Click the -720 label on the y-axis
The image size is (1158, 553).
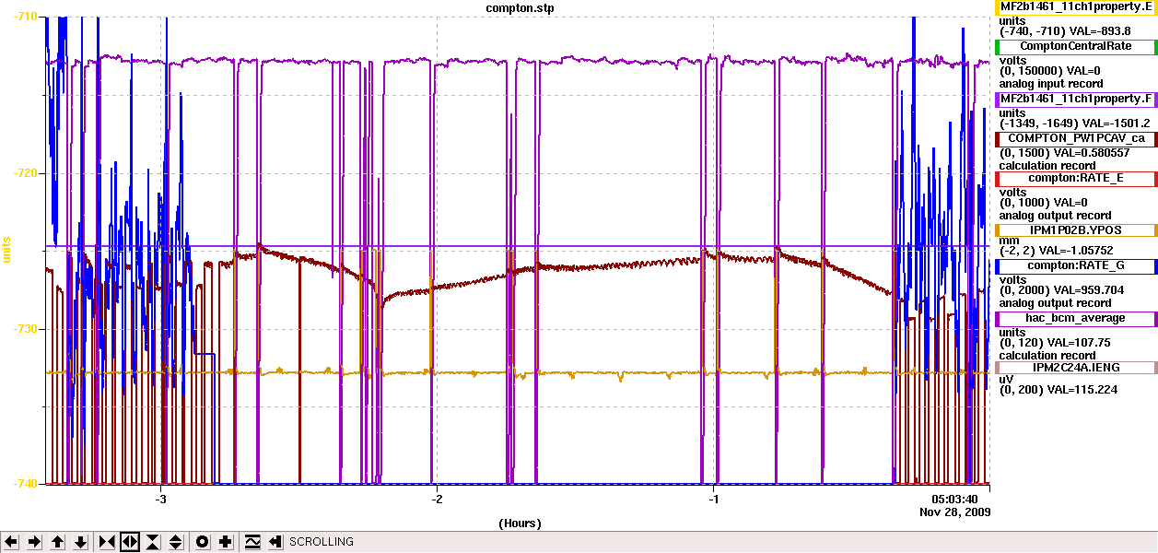coord(25,172)
